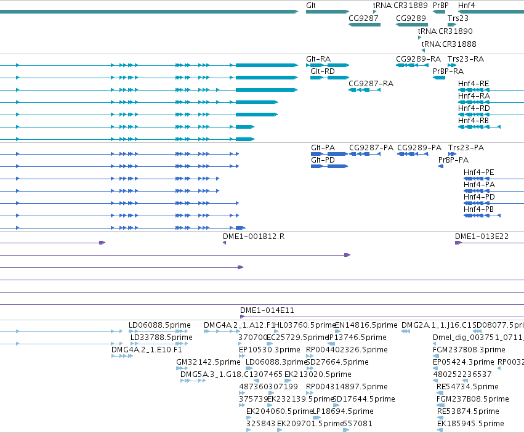Select the LP13746.5prime EST
Screen dimensions: 524x433
(x=331, y=344)
